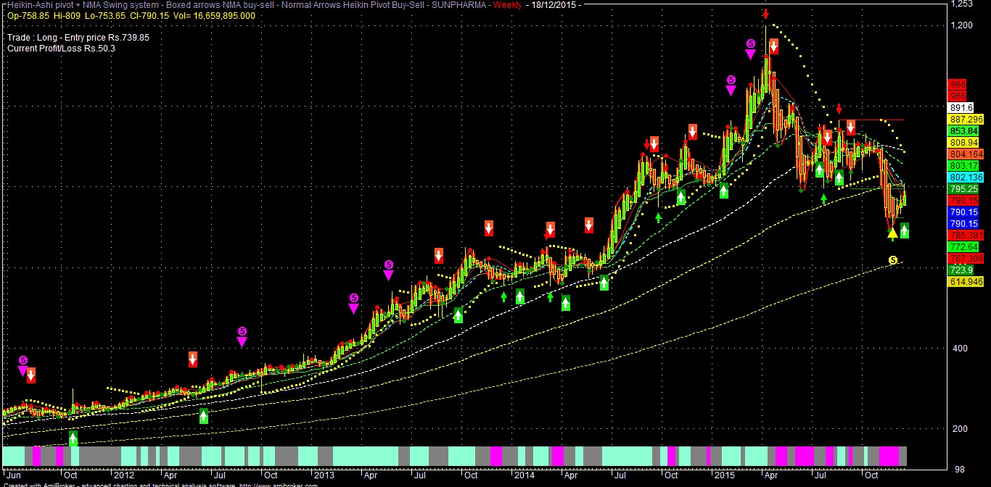
Task: Click the 2014 year label on time axis
Action: [x=523, y=475]
